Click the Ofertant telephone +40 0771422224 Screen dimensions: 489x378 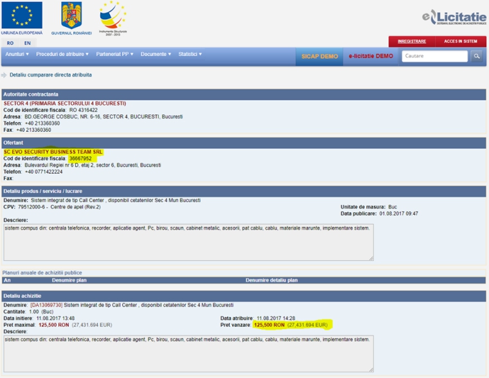click(44, 172)
